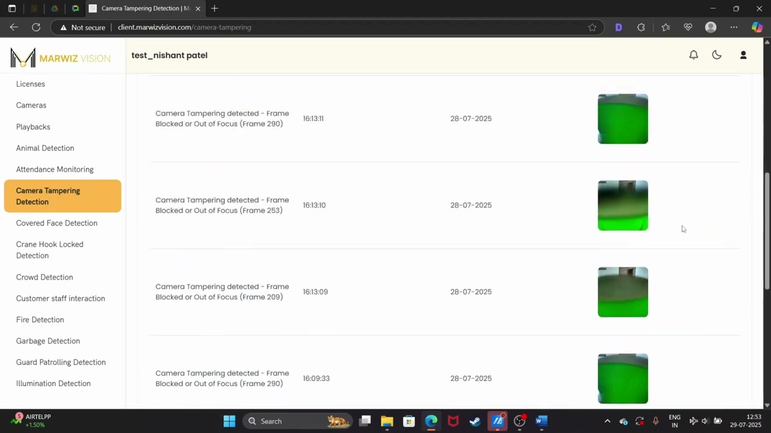771x433 pixels.
Task: Click the ENG IN language indicator
Action: 675,421
